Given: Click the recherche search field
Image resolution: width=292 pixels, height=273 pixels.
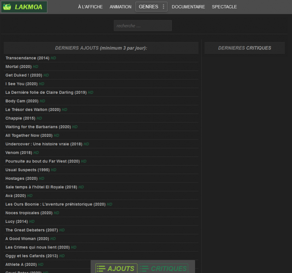Looking at the screenshot, I should [x=143, y=26].
